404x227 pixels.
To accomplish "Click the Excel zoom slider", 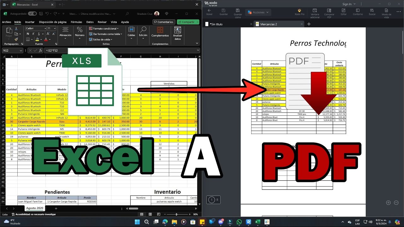I will pos(176,214).
